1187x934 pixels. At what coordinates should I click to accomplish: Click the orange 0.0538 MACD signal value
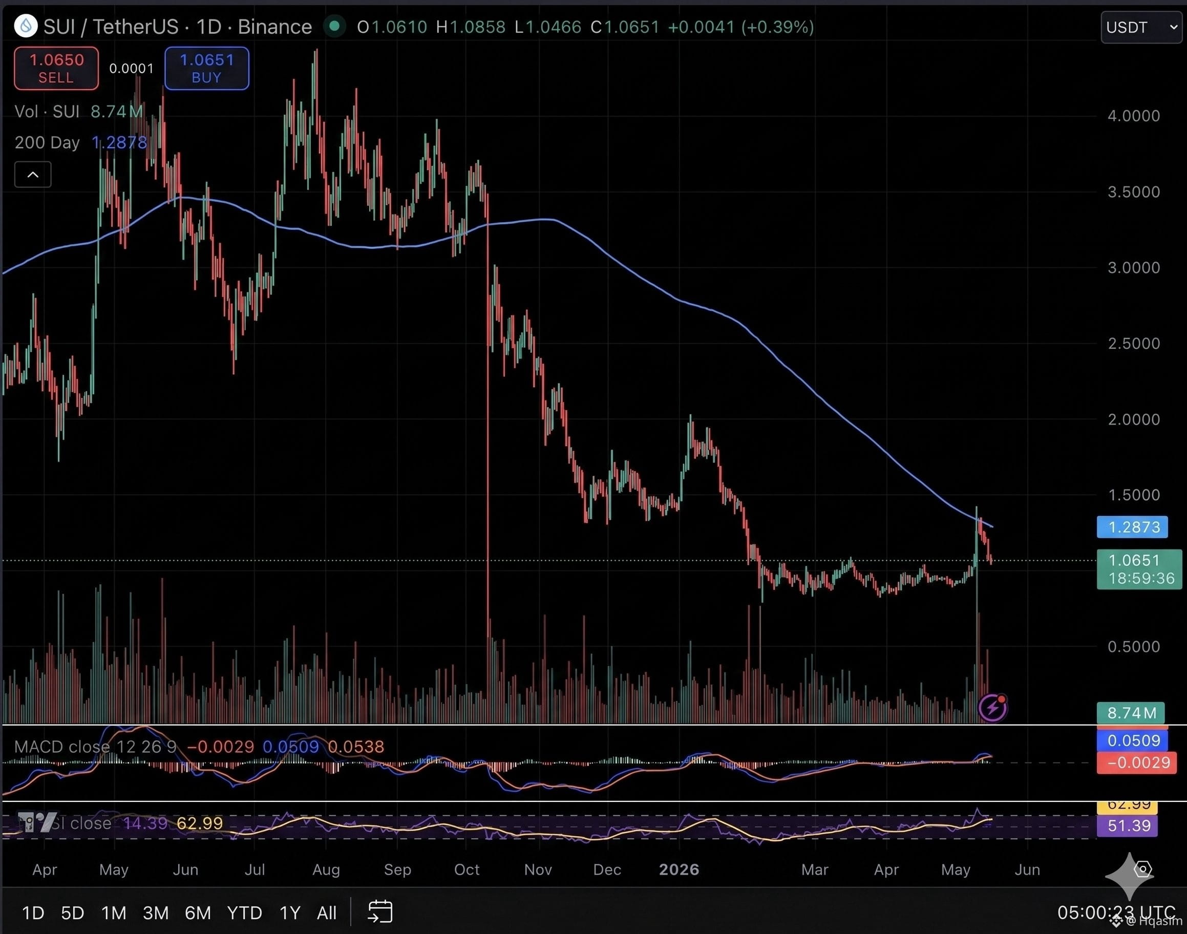coord(356,747)
